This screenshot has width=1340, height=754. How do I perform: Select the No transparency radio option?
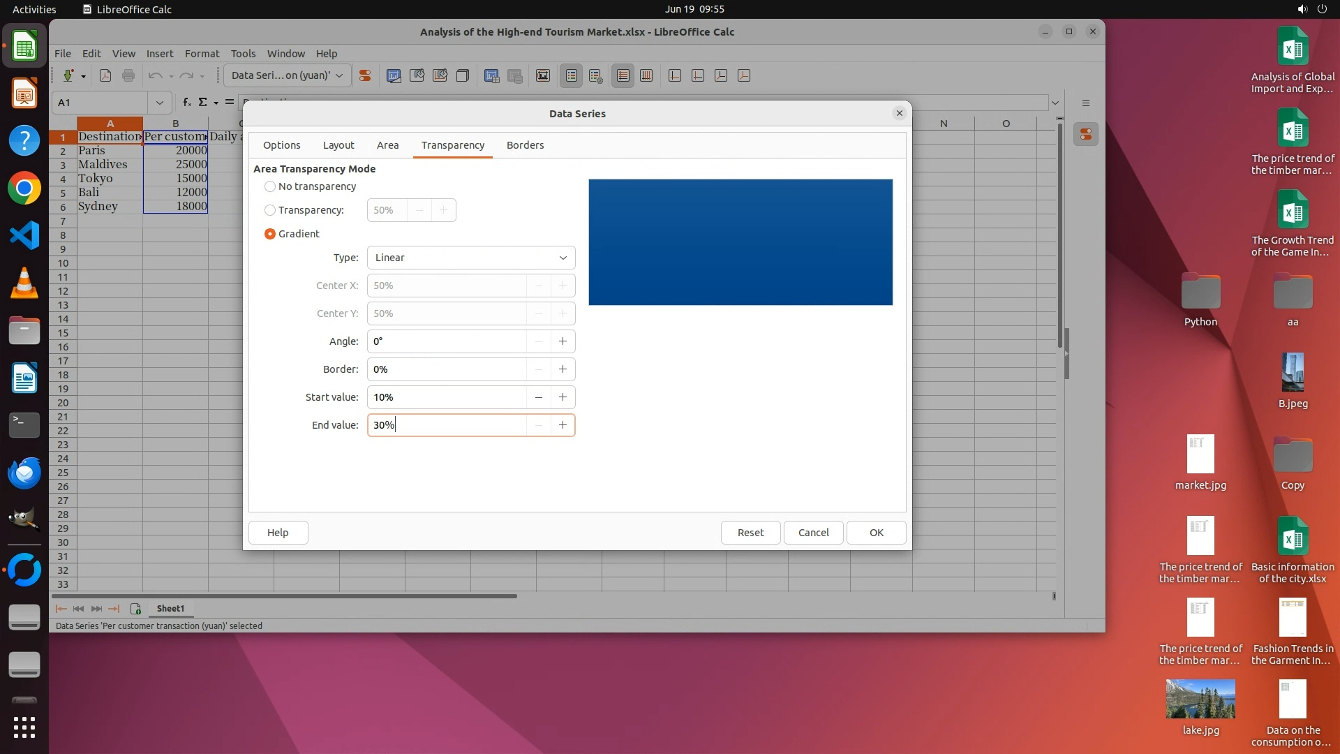(270, 186)
